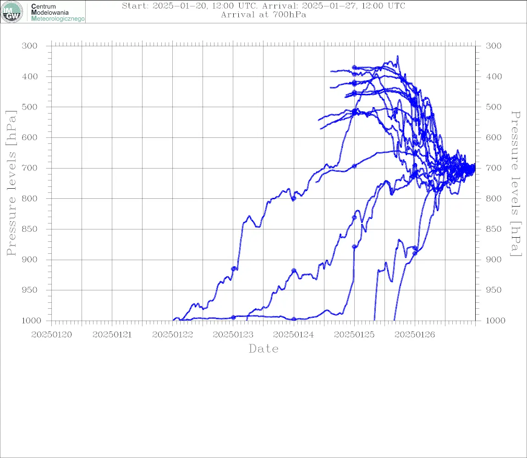527x458 pixels.
Task: Click the x-axis date label 20250123
Action: 233,335
